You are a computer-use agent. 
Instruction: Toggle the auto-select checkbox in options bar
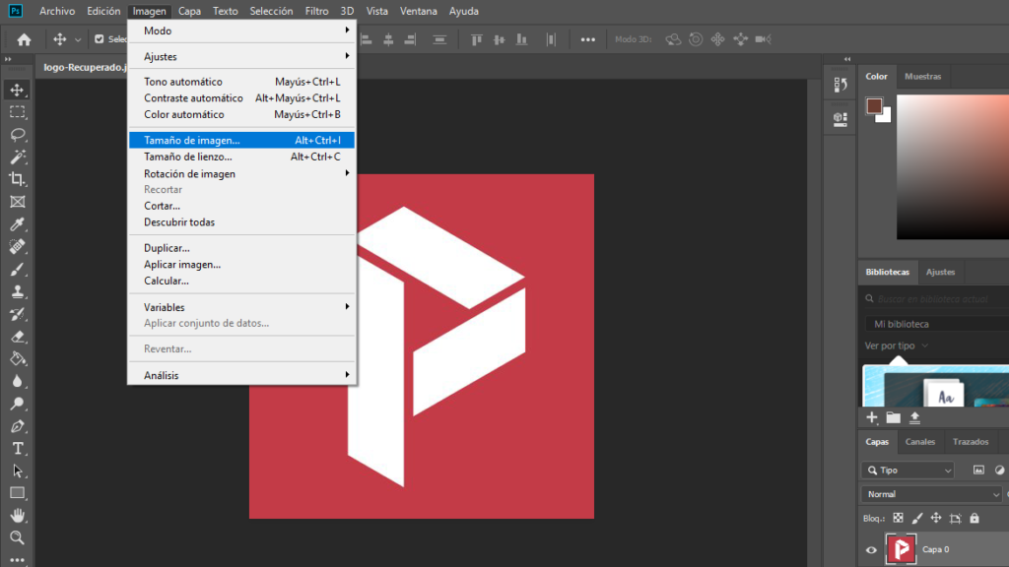[x=99, y=39]
